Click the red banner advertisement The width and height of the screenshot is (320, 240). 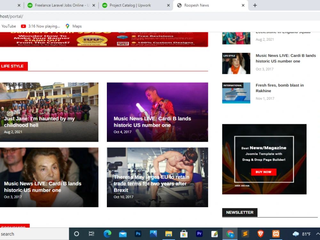point(104,39)
